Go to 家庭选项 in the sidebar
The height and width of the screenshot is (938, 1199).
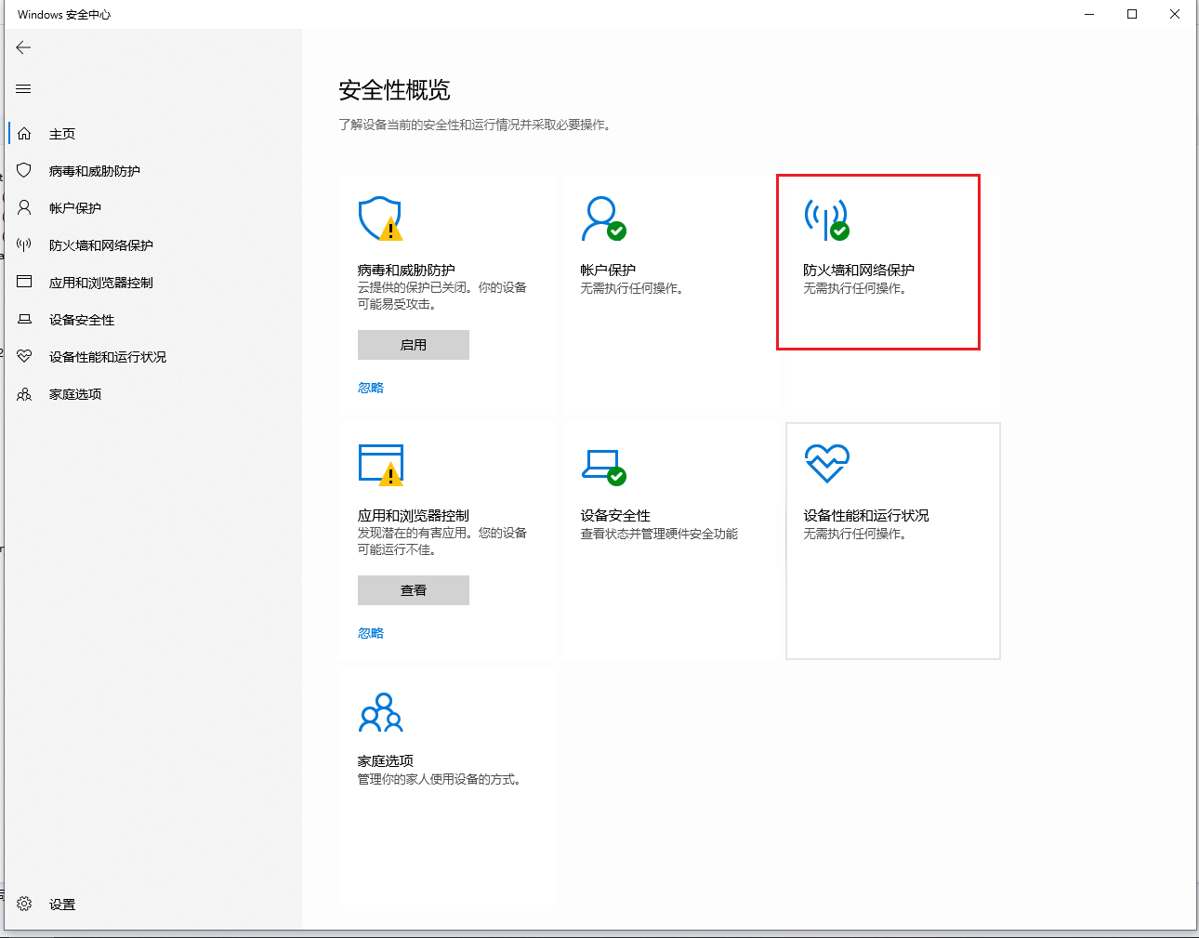tap(75, 394)
